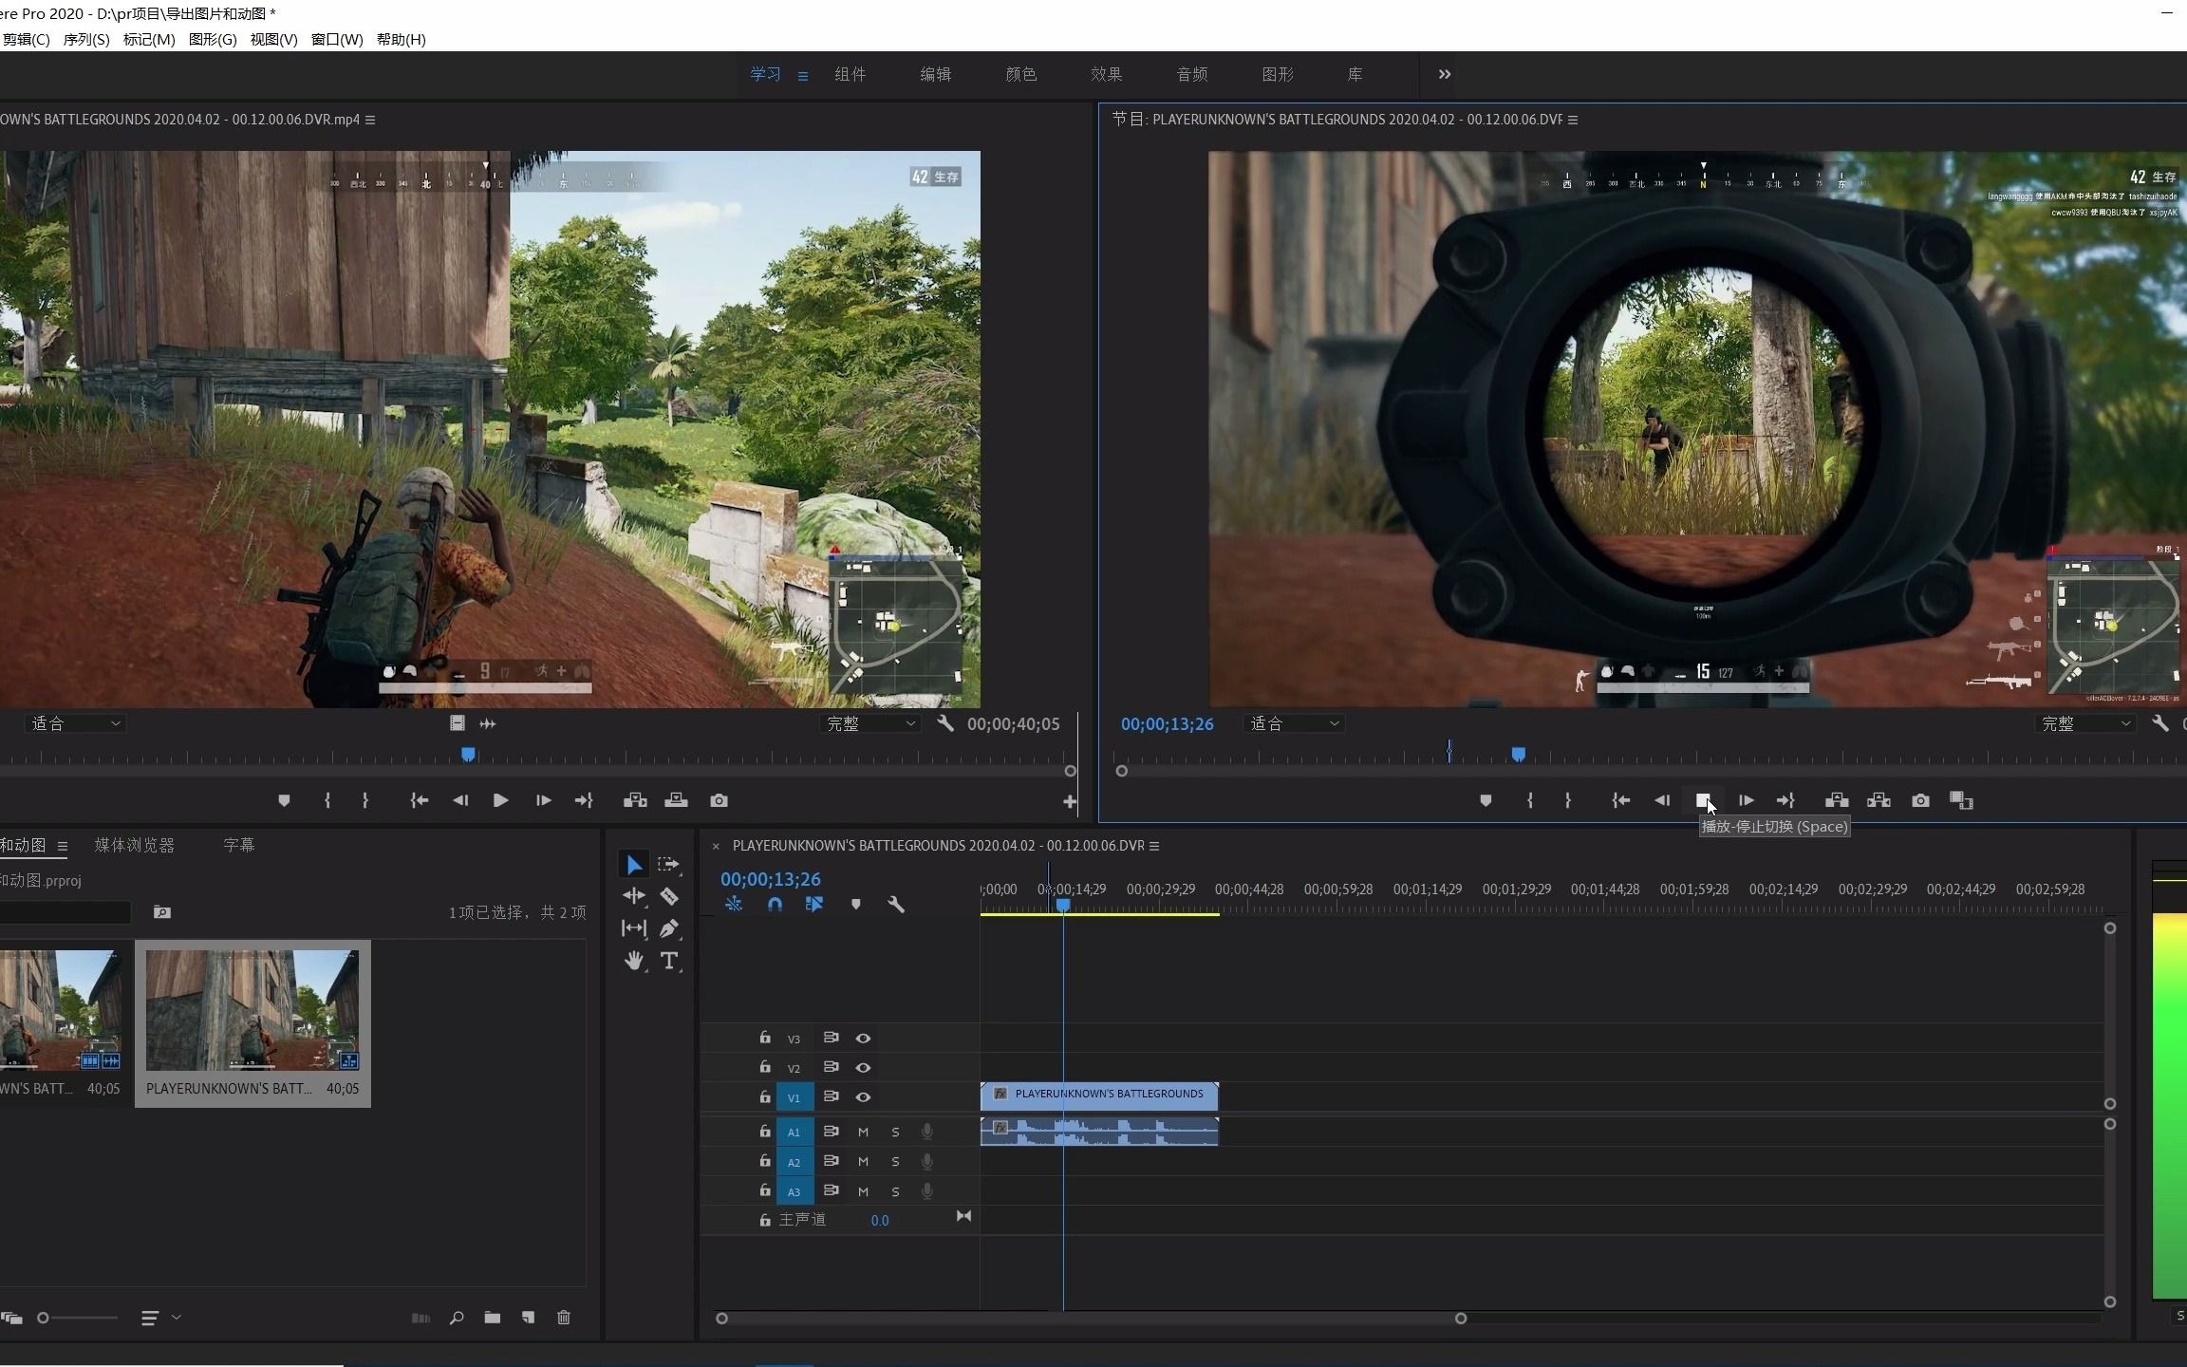This screenshot has height=1367, width=2187.
Task: Open Find in Project panel
Action: click(457, 1318)
